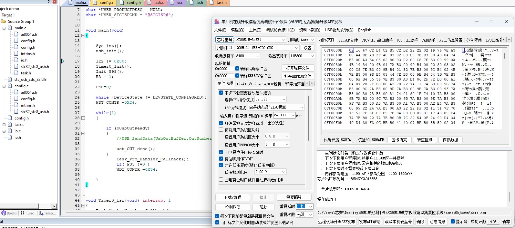Click the 下载/编程 download button
Viewport: 515px width, 228px height.
pyautogui.click(x=232, y=197)
